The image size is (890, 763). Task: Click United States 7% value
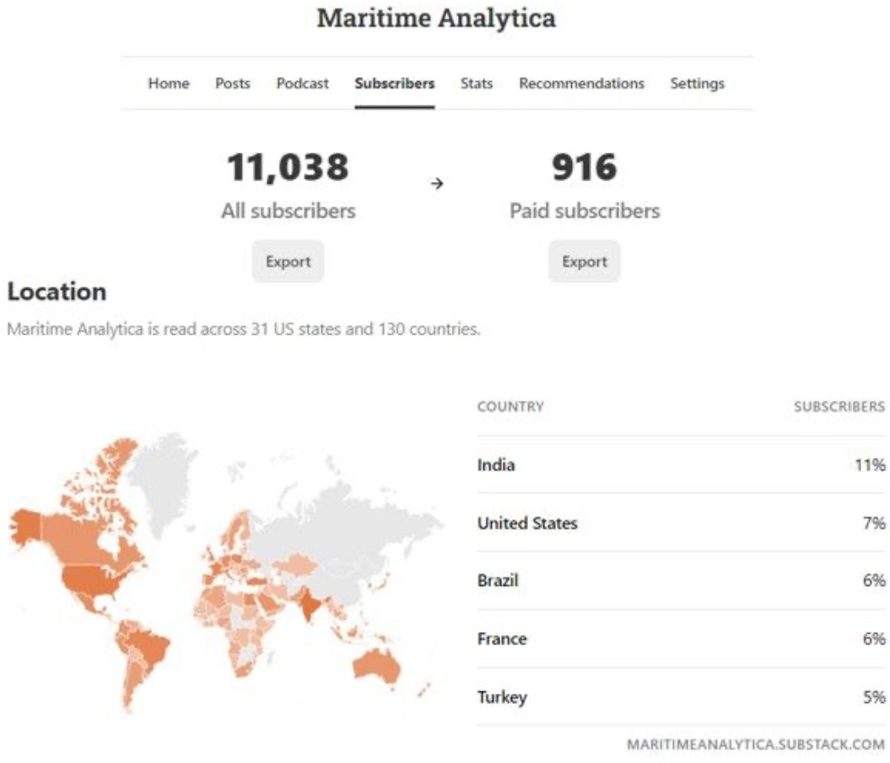point(874,523)
